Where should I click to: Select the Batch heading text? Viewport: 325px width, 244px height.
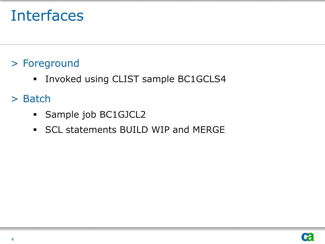[x=37, y=99]
